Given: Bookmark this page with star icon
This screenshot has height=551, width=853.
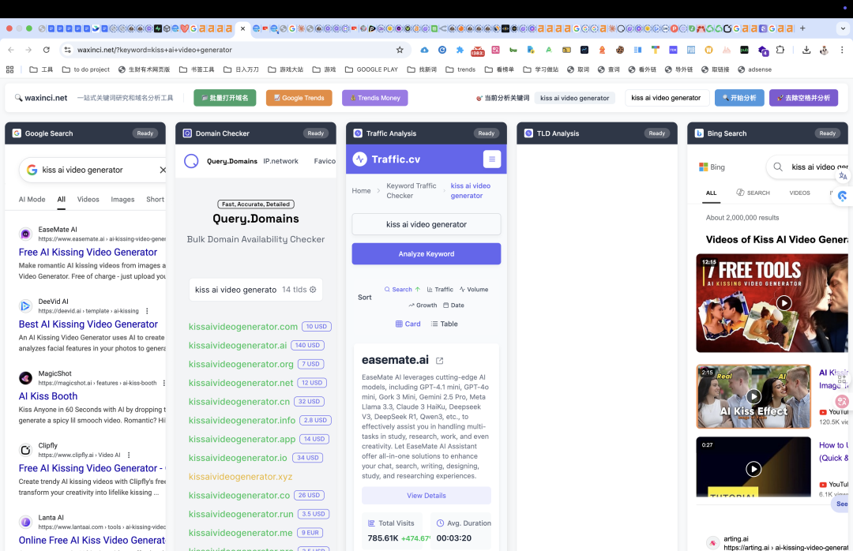Looking at the screenshot, I should point(400,50).
